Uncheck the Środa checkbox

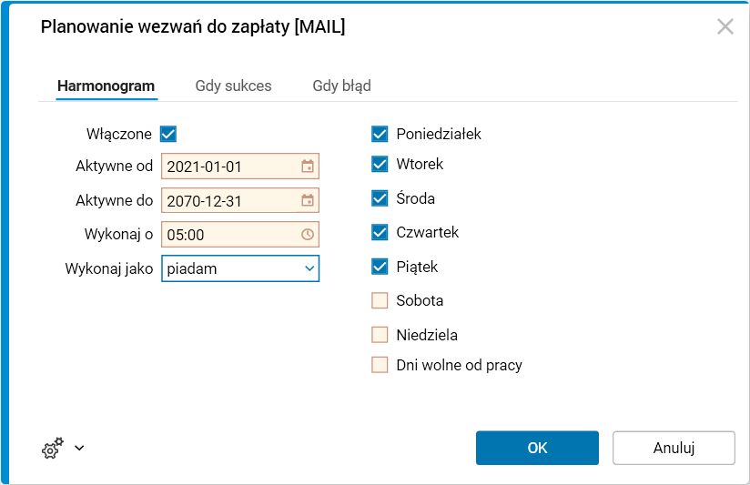point(380,198)
